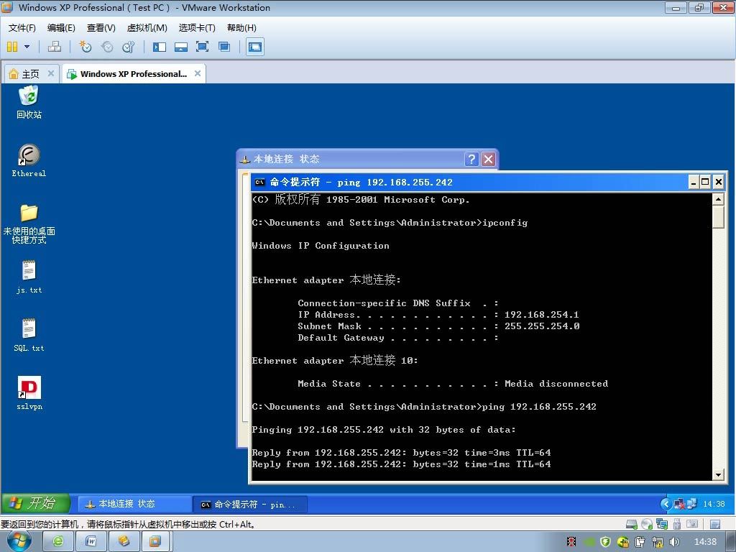
Task: Click the show desktop strip
Action: (731, 542)
